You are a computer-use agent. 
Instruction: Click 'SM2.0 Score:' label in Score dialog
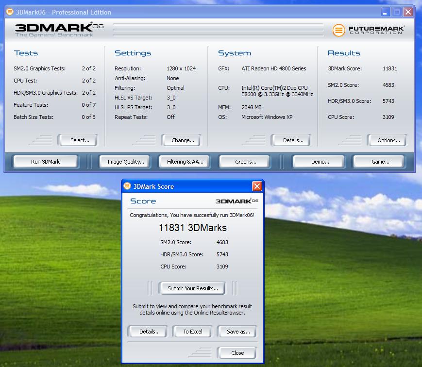tap(176, 242)
